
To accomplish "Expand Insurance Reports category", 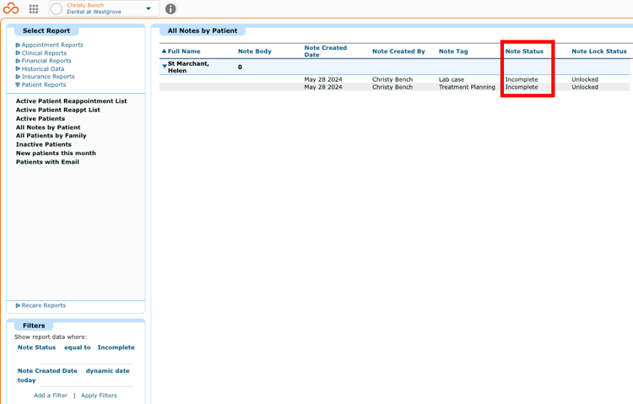I will [46, 76].
